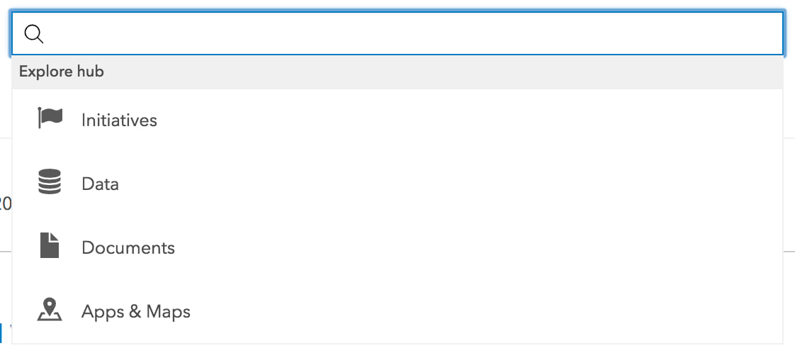Click empty space in the Documents row
This screenshot has width=795, height=353.
(x=456, y=247)
